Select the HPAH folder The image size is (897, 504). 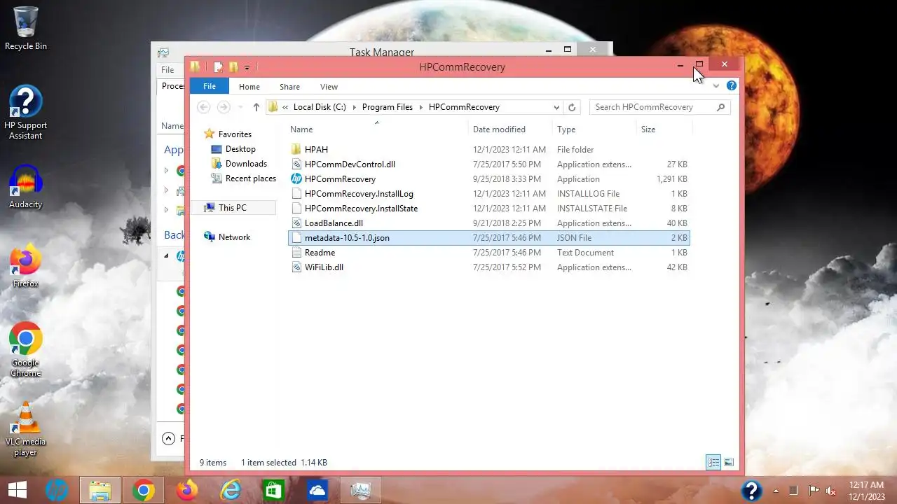tap(489, 149)
